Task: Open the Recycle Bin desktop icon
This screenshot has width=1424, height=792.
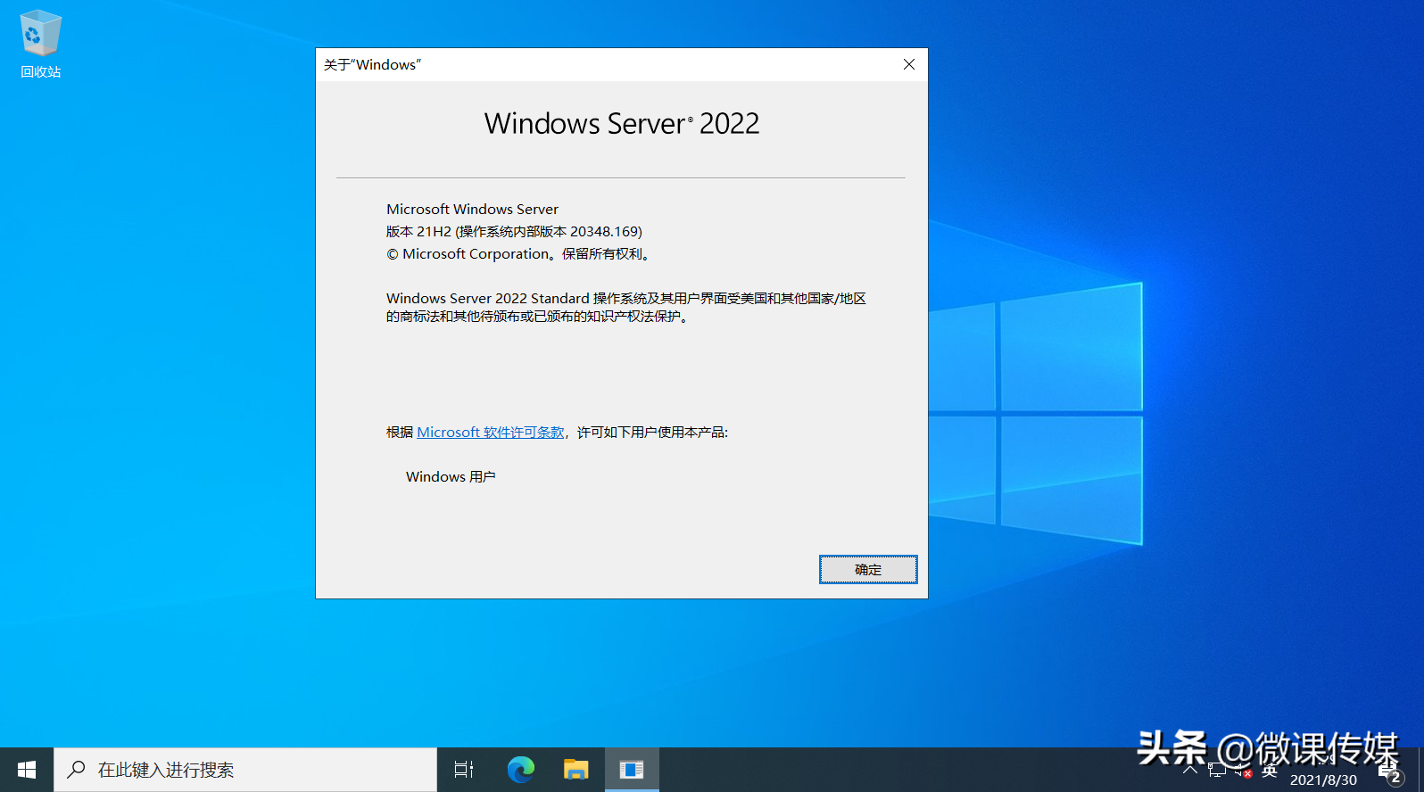Action: tap(40, 45)
